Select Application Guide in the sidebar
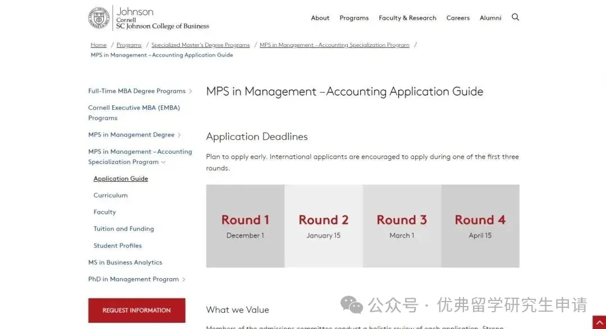Viewport: 606px width, 329px height. [121, 178]
